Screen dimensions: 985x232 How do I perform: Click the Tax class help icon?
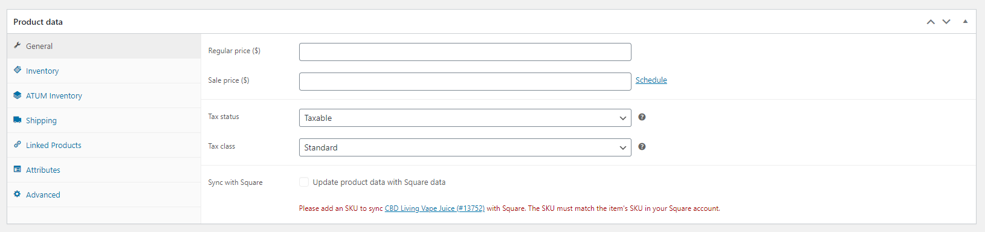pyautogui.click(x=642, y=147)
